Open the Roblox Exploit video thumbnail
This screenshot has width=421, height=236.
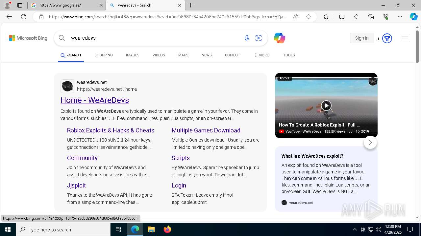(x=326, y=106)
